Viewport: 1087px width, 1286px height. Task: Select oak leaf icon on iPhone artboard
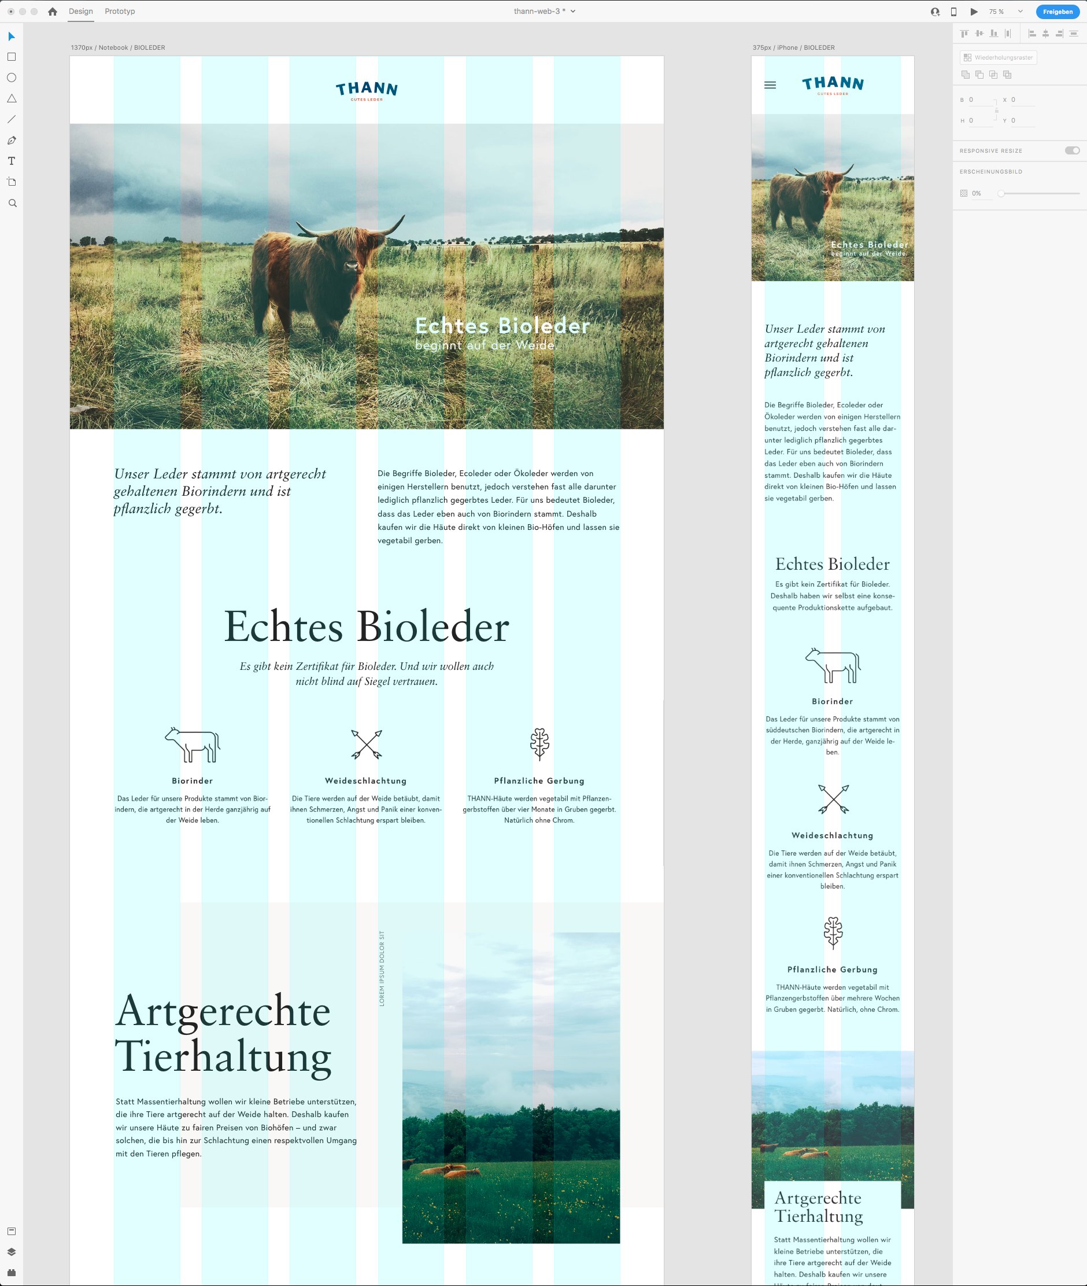tap(833, 933)
